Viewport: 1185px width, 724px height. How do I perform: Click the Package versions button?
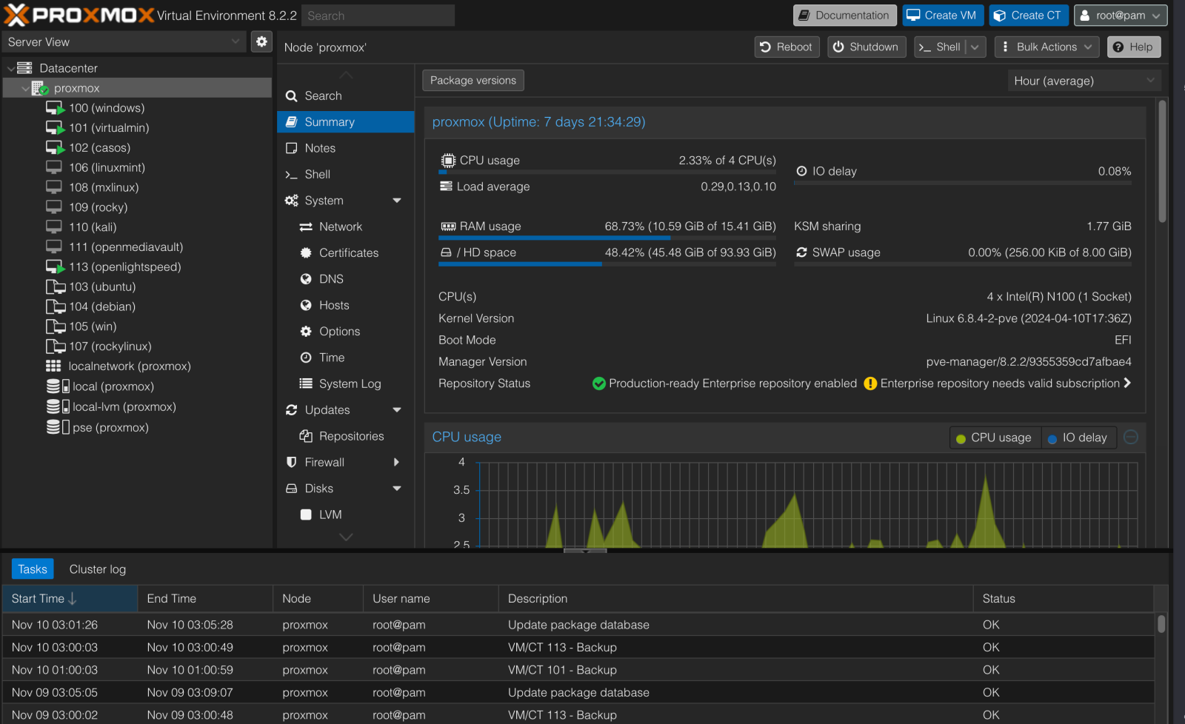click(473, 81)
